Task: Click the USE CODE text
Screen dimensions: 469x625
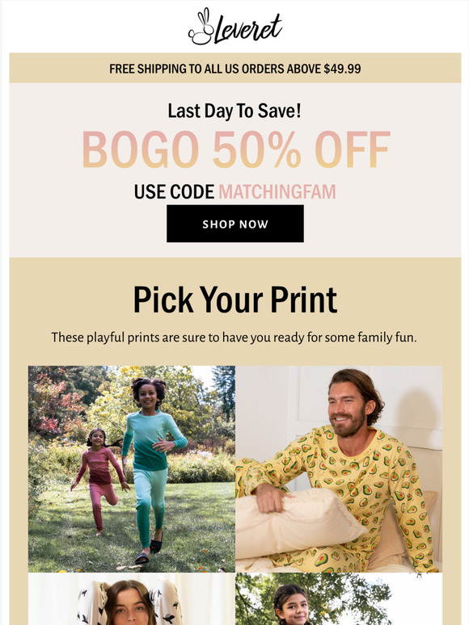Action: coord(174,191)
